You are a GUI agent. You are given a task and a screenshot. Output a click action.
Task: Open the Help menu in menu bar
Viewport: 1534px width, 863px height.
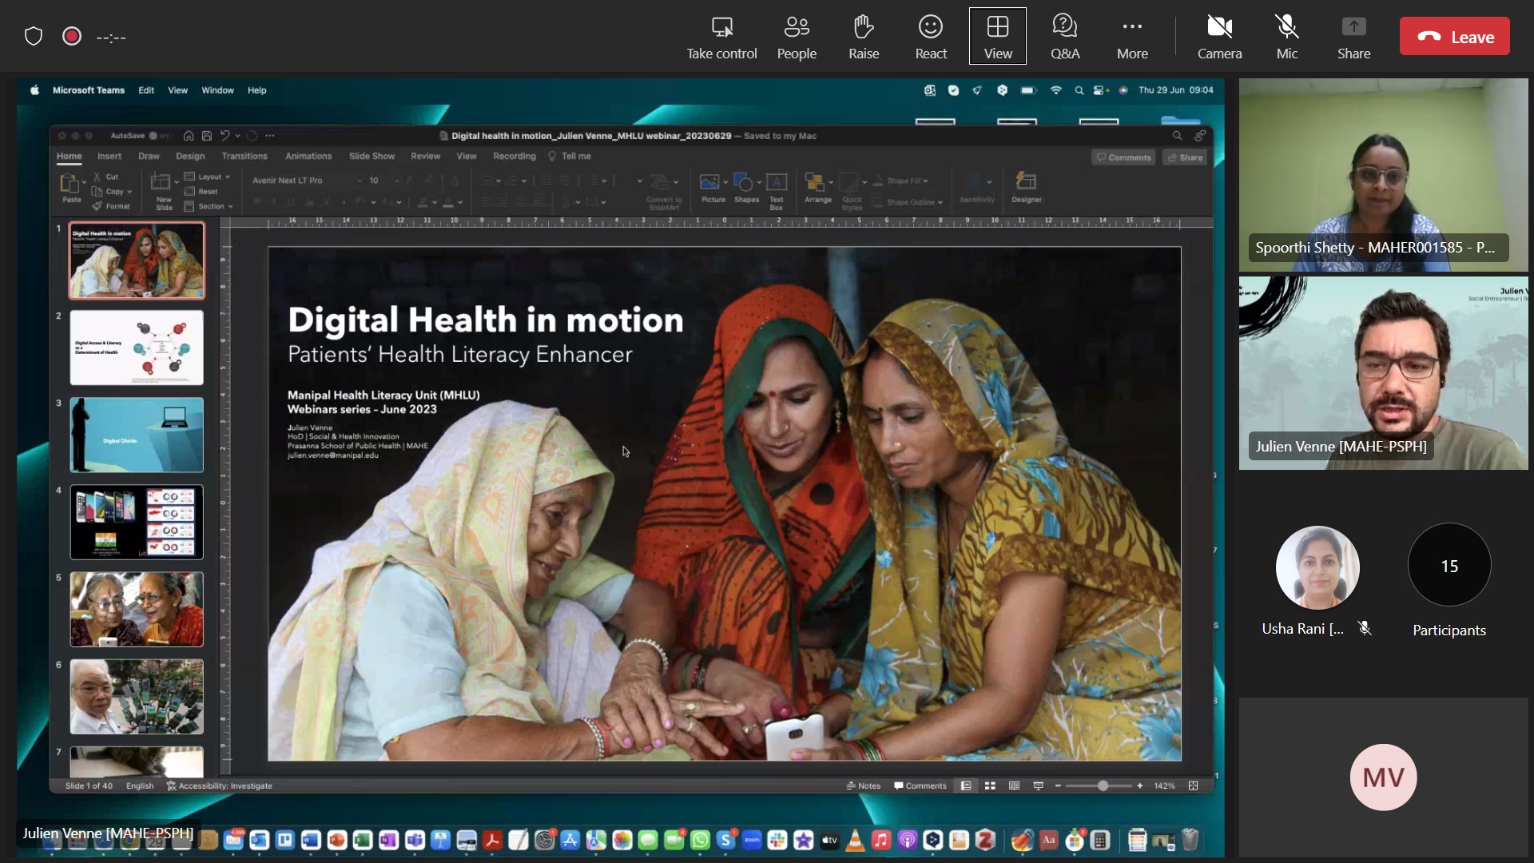tap(256, 90)
